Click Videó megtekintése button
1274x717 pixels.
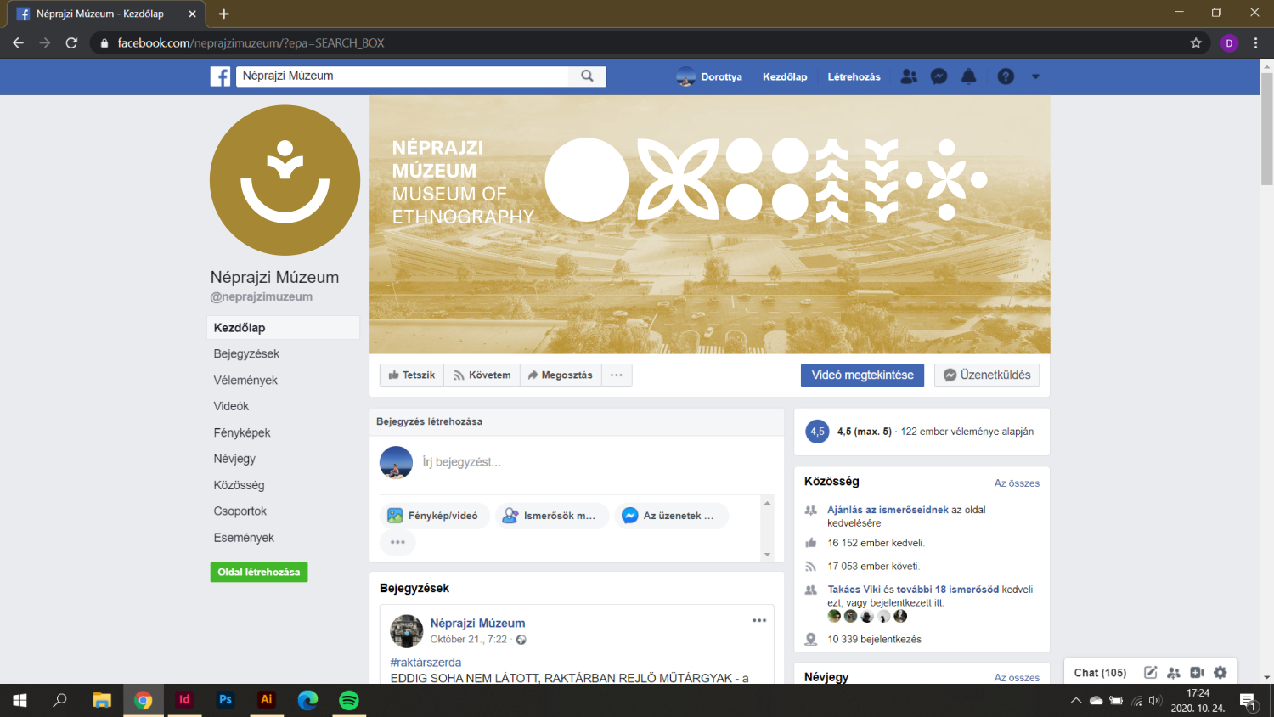tap(862, 375)
